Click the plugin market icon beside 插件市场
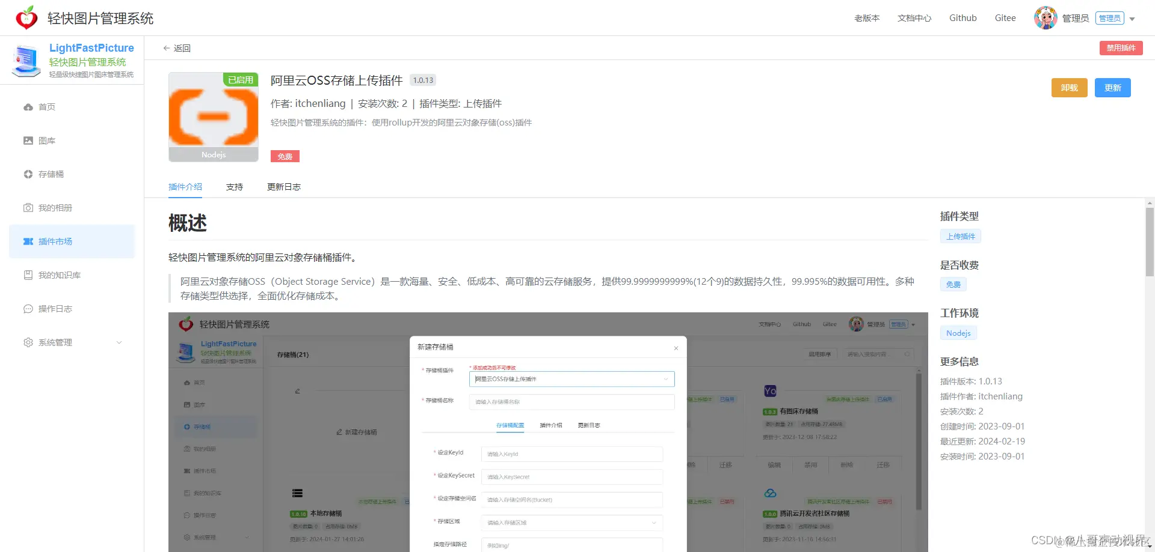 tap(28, 241)
